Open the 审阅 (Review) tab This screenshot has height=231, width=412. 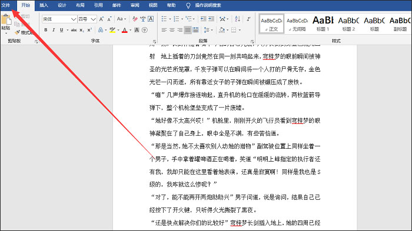click(135, 5)
